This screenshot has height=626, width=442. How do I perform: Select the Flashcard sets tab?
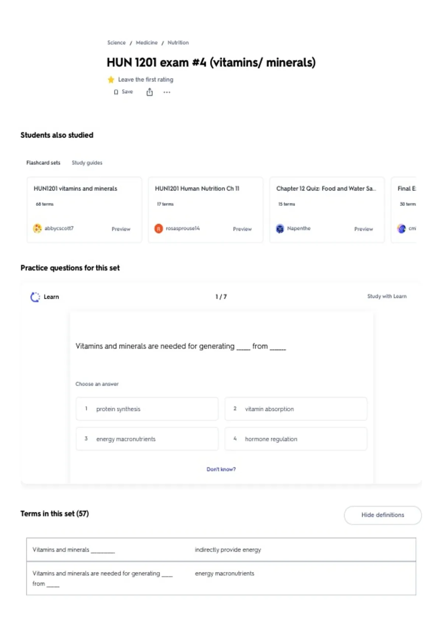pyautogui.click(x=43, y=163)
